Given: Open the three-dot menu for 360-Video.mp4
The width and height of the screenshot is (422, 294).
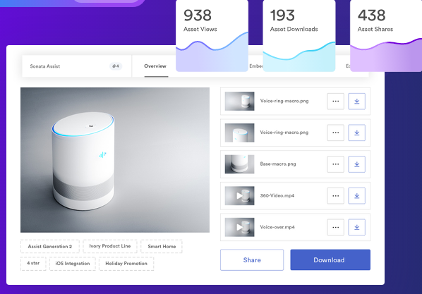Looking at the screenshot, I should pyautogui.click(x=335, y=195).
